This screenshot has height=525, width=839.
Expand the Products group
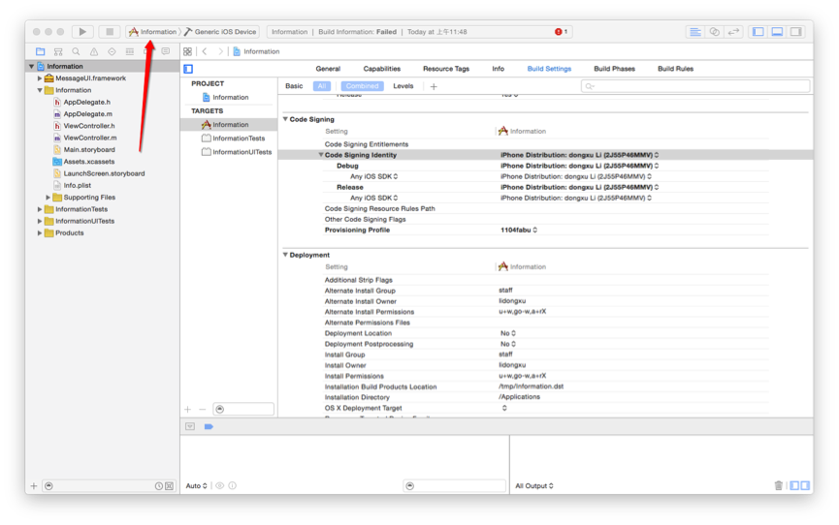(40, 233)
